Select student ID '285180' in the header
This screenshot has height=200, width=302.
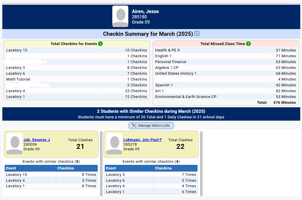[x=139, y=17]
